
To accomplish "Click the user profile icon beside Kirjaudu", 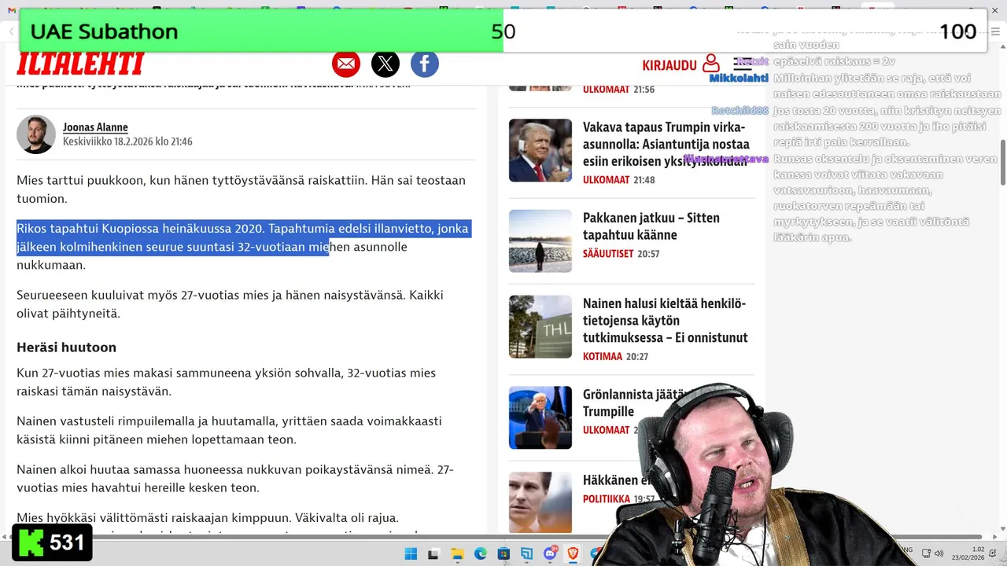I will (711, 64).
